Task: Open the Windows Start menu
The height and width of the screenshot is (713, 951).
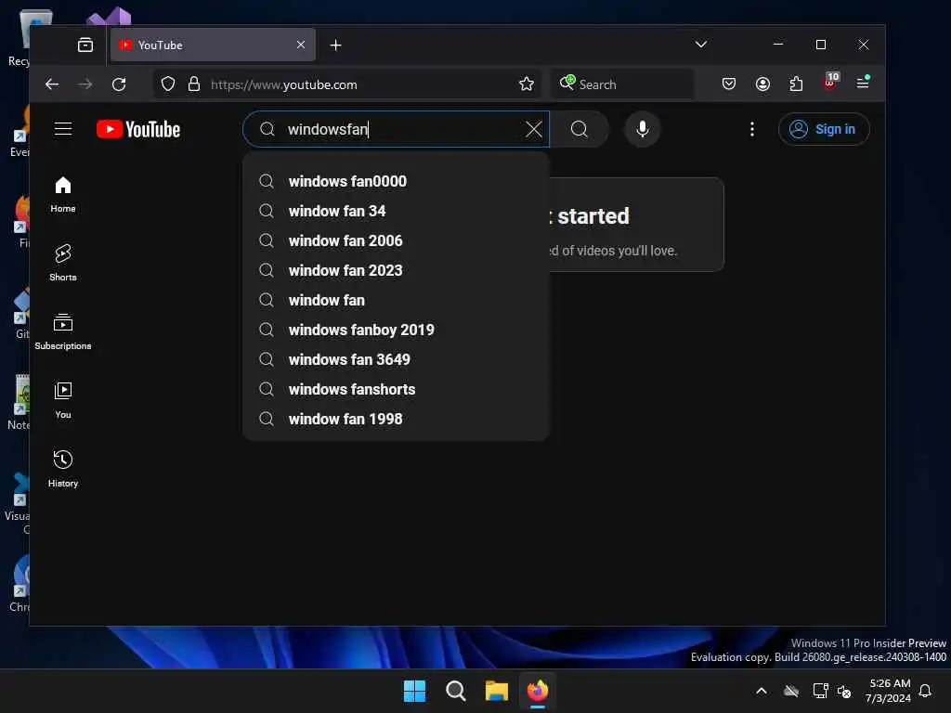Action: pos(415,691)
